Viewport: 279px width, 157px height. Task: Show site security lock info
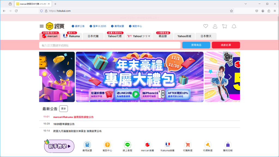(46, 11)
